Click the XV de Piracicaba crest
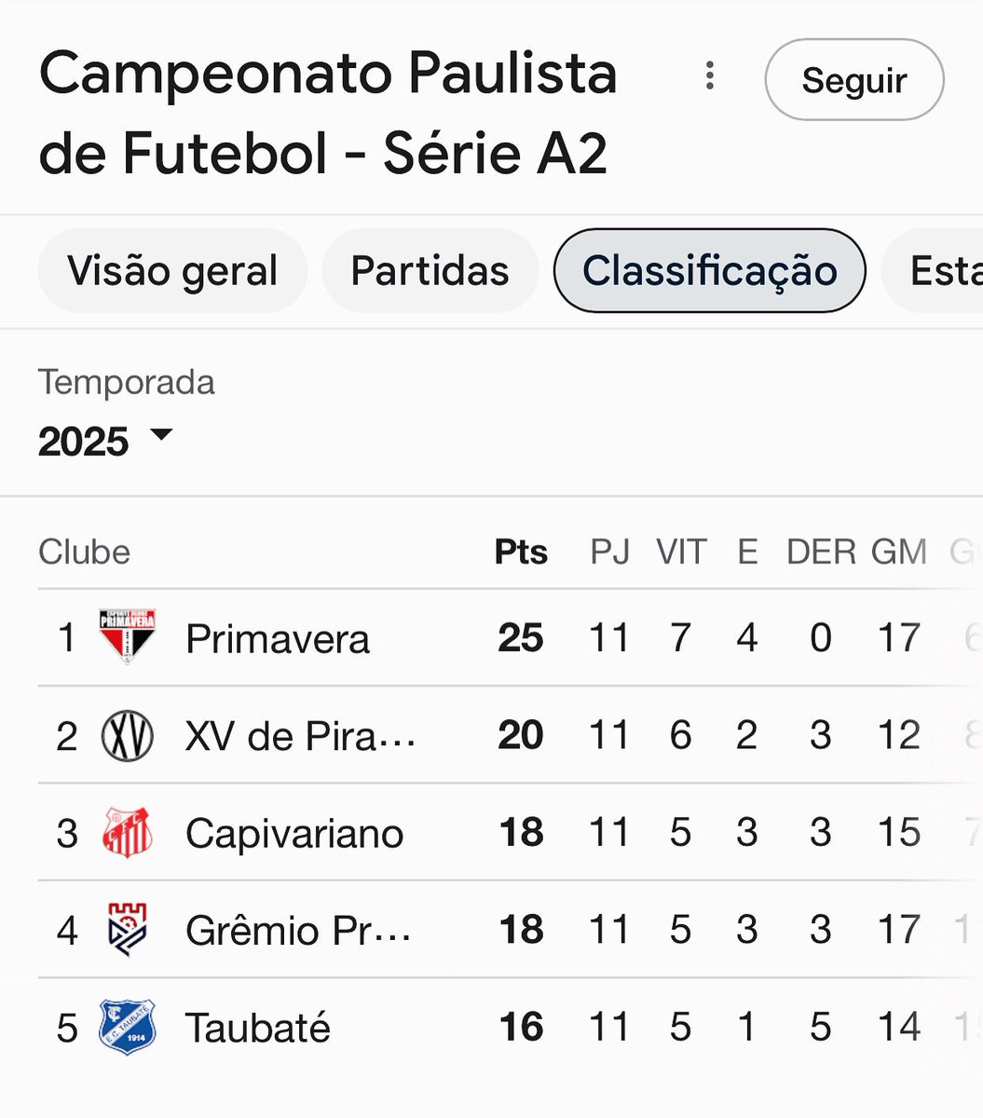983x1118 pixels. (127, 735)
